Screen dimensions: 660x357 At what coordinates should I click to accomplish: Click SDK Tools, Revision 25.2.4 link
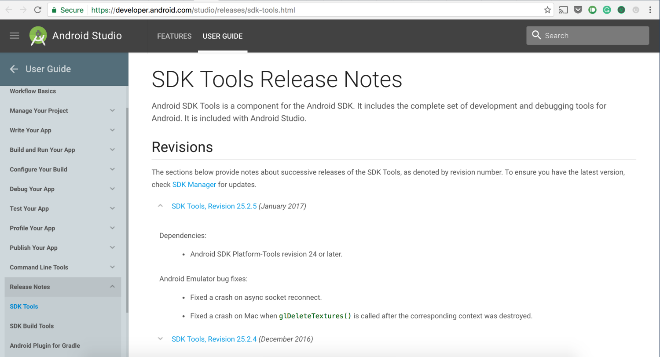[214, 339]
